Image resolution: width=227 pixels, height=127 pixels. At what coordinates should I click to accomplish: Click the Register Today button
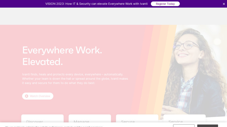165,4
